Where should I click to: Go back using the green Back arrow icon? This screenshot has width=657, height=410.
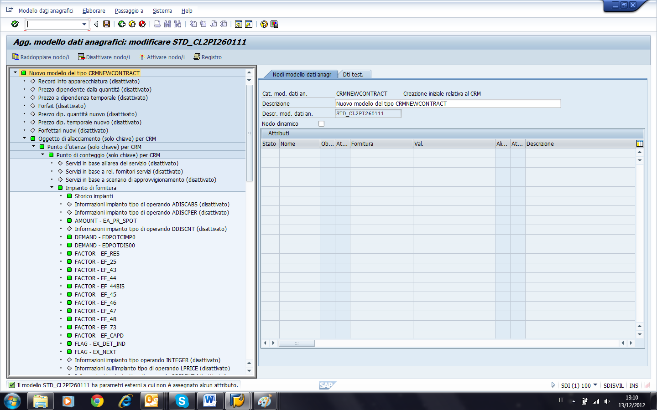[x=121, y=24]
